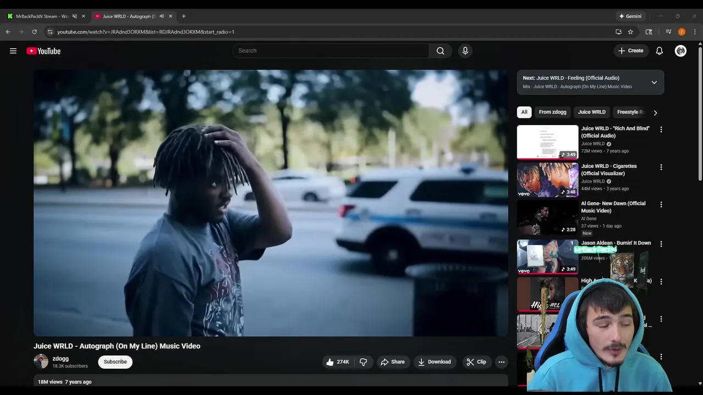Subscribe to zdogg channel
The image size is (703, 395).
[115, 362]
